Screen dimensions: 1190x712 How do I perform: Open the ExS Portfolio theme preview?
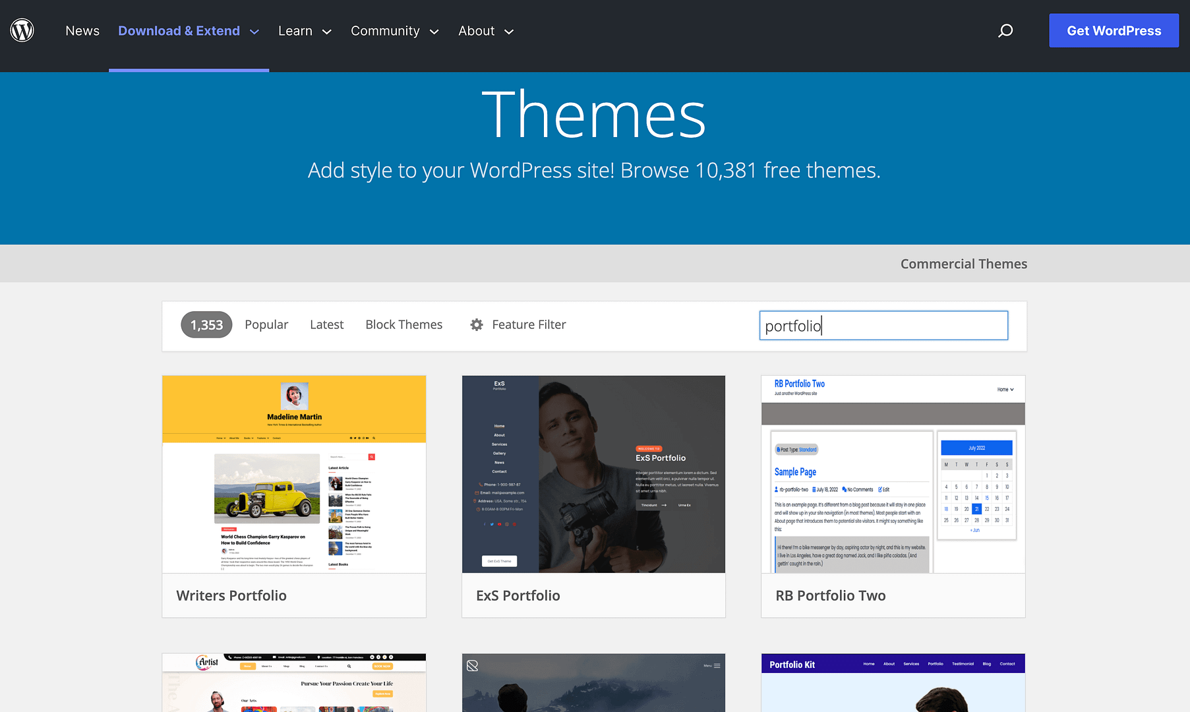pyautogui.click(x=593, y=474)
